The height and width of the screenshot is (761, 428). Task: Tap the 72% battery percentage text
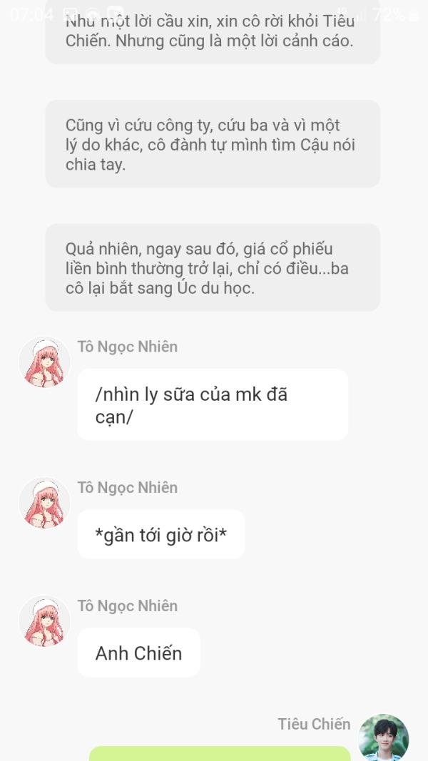pyautogui.click(x=388, y=15)
